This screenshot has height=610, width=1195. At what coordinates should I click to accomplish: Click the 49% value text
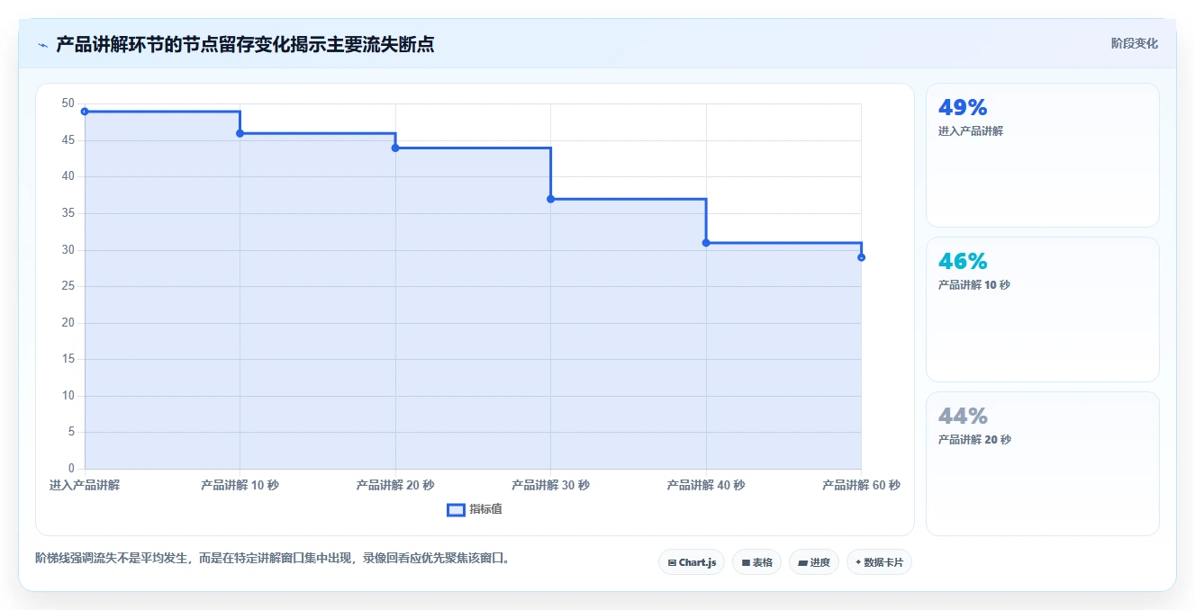point(963,108)
